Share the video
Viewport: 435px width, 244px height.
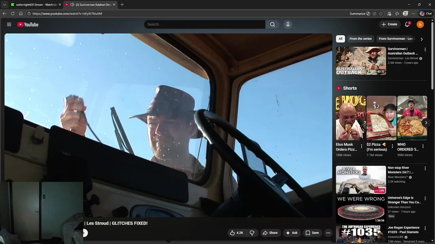coord(270,233)
